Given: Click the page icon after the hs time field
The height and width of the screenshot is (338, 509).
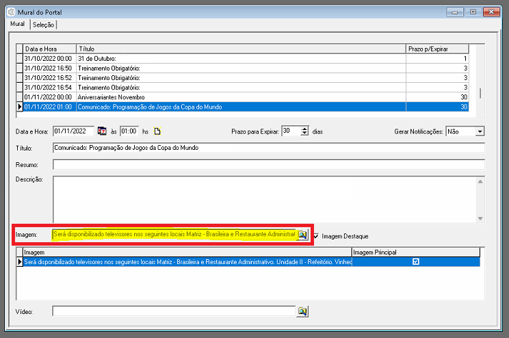Looking at the screenshot, I should point(156,131).
